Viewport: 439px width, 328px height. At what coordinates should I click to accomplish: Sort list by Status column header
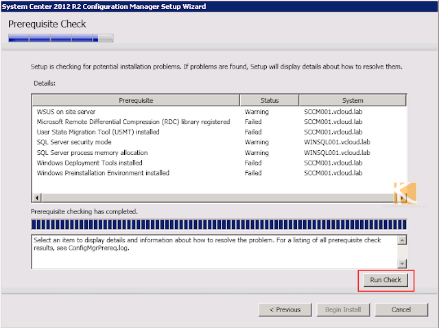coord(270,100)
